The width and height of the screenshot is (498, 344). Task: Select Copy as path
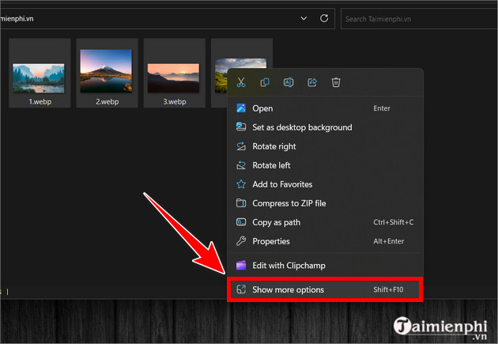326,222
